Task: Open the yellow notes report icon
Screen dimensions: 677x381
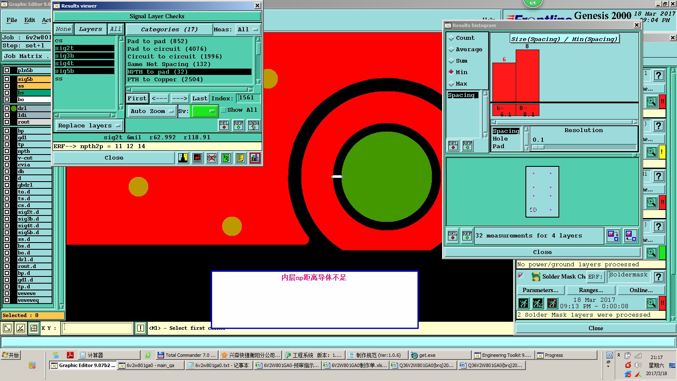Action: click(x=240, y=158)
